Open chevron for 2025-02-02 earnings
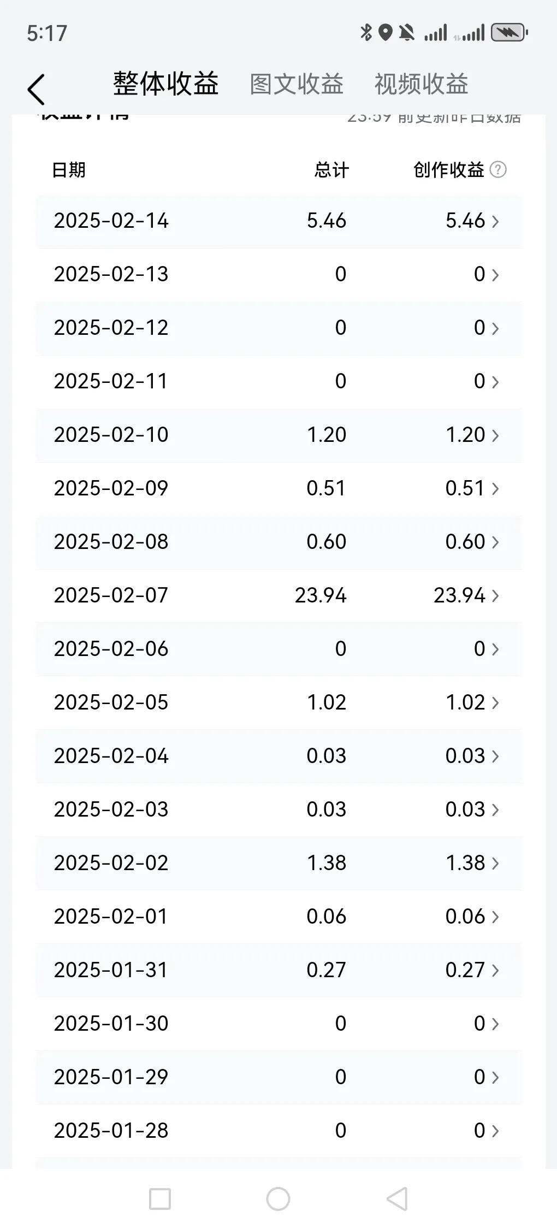Viewport: 557px width, 1229px height. pos(495,864)
